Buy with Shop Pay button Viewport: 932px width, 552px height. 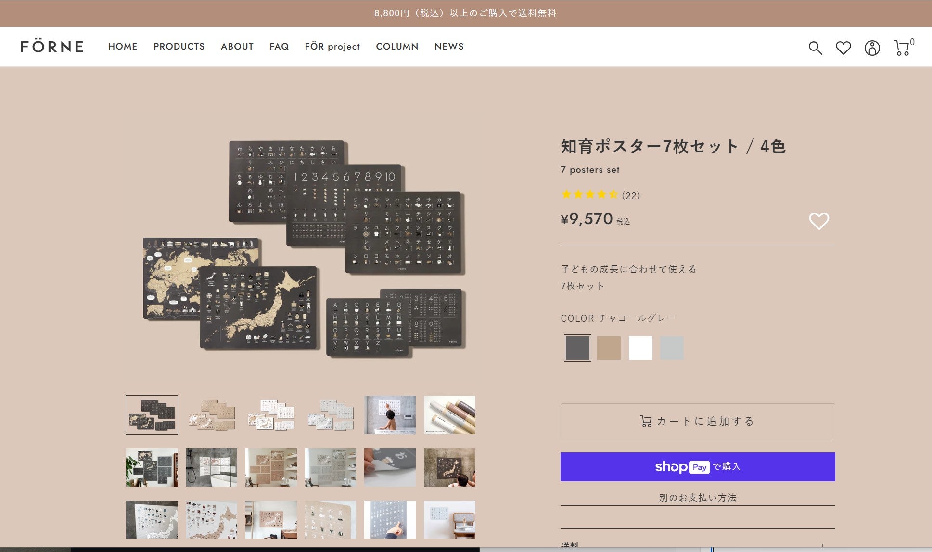[x=697, y=467]
